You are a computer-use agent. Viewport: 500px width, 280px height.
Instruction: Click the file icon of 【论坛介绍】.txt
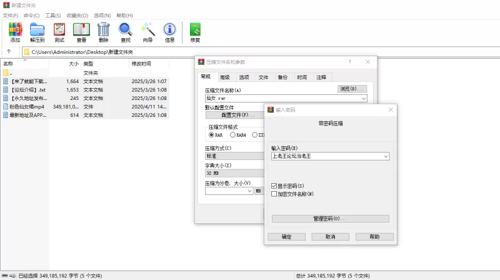[x=6, y=90]
